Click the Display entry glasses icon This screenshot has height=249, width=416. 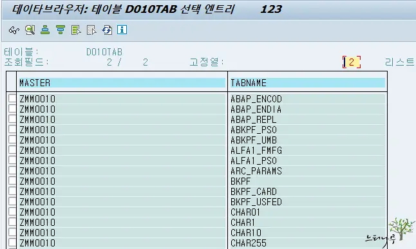click(x=14, y=30)
